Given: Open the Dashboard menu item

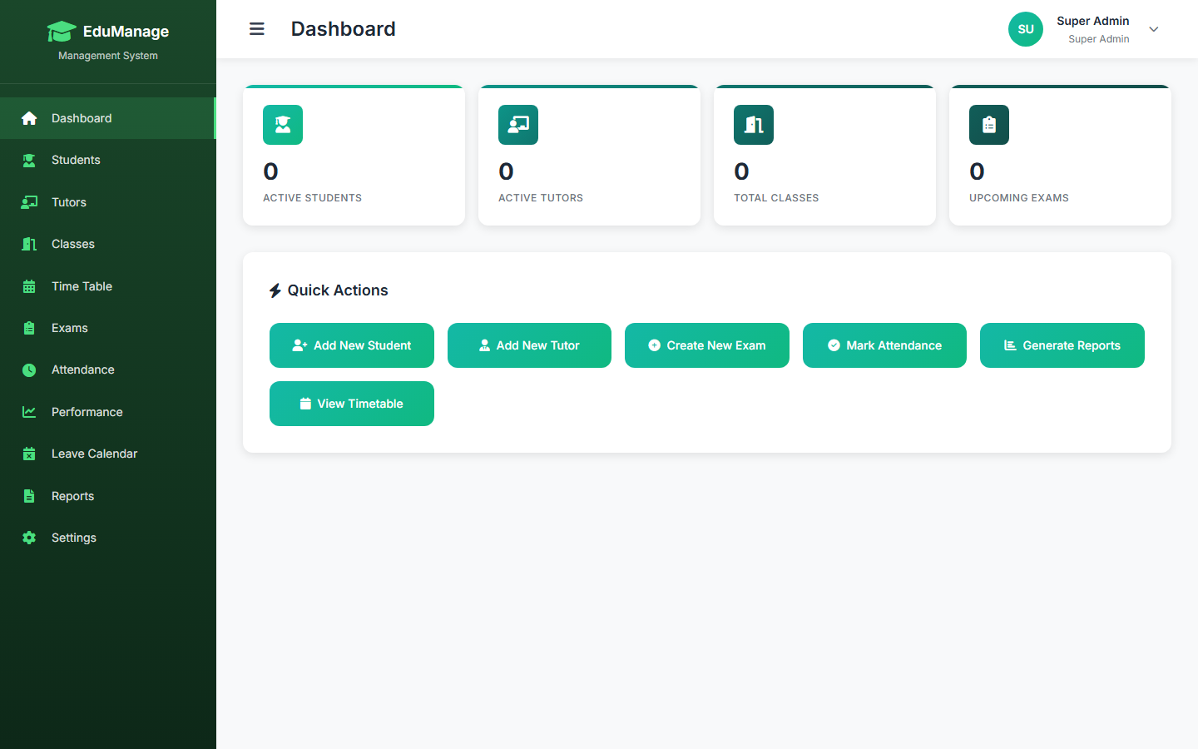Looking at the screenshot, I should (x=108, y=118).
